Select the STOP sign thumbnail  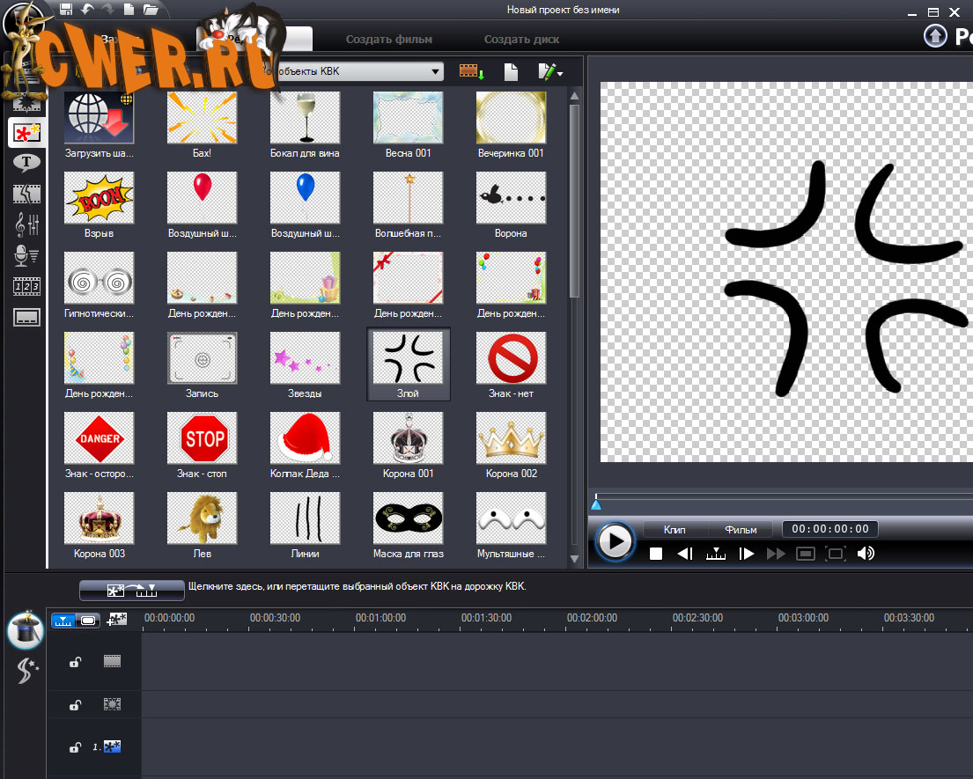tap(203, 438)
